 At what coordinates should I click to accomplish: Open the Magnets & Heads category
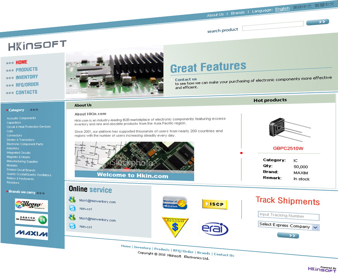18,157
